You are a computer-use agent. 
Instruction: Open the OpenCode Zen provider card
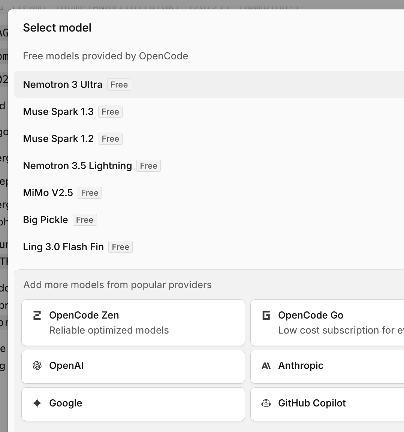tap(133, 323)
